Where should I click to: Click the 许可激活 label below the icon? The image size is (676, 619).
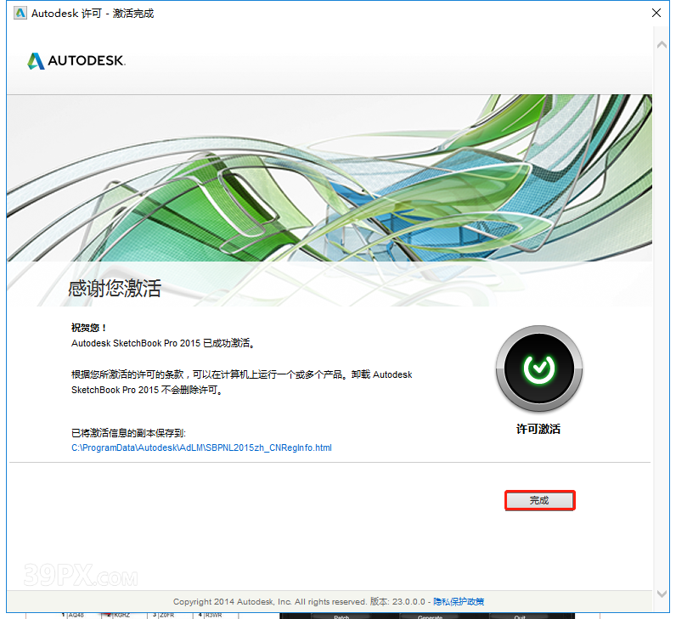coord(538,429)
